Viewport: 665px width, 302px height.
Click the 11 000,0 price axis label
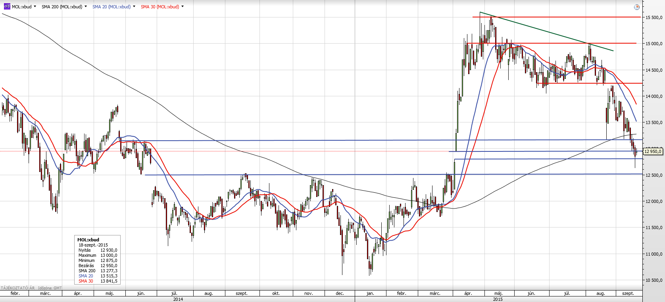click(654, 254)
